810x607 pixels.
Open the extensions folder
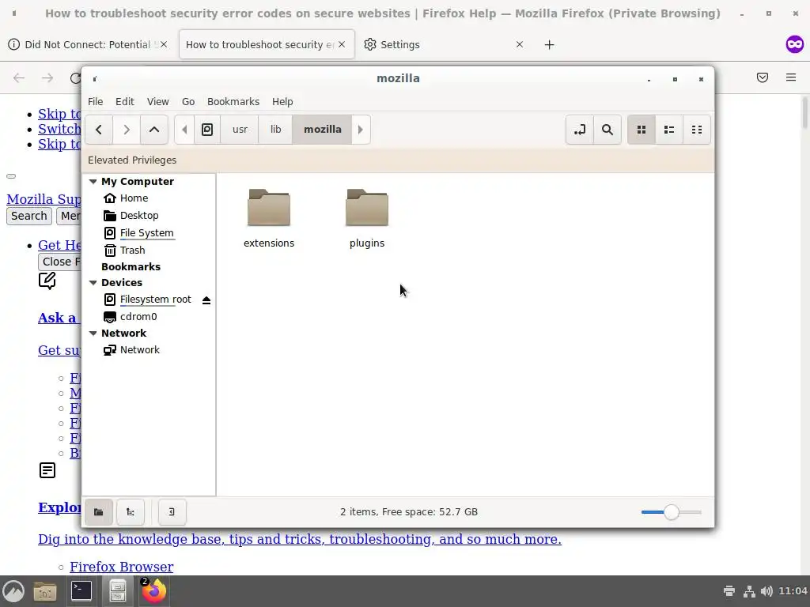269,218
